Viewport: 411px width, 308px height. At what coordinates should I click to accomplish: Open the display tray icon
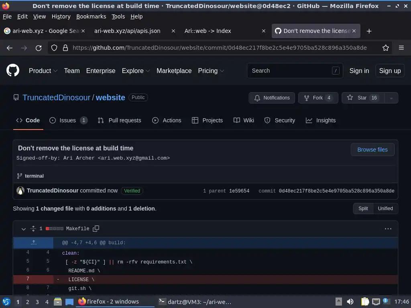point(376,302)
